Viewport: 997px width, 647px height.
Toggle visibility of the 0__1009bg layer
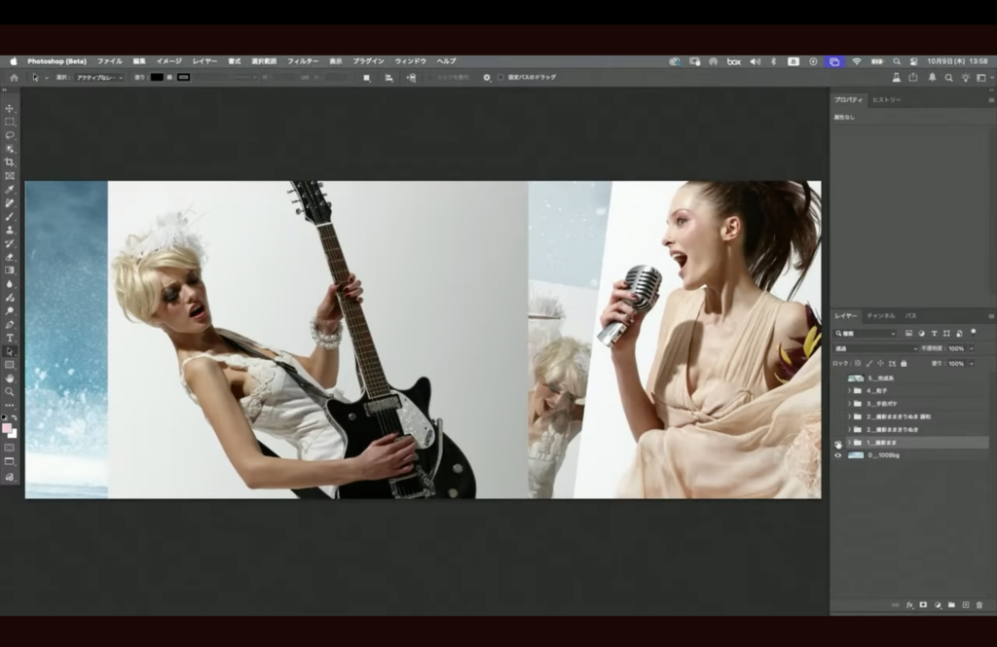(837, 454)
